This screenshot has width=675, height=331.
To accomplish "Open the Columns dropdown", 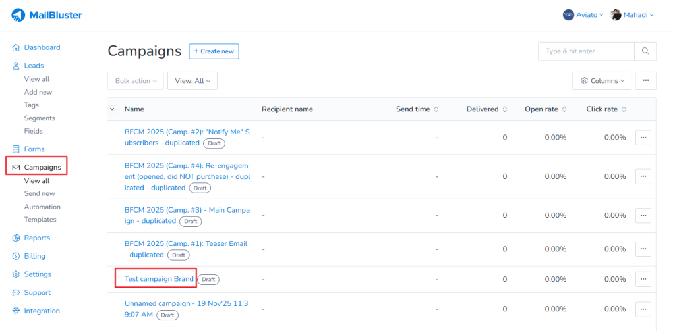I will [x=602, y=81].
